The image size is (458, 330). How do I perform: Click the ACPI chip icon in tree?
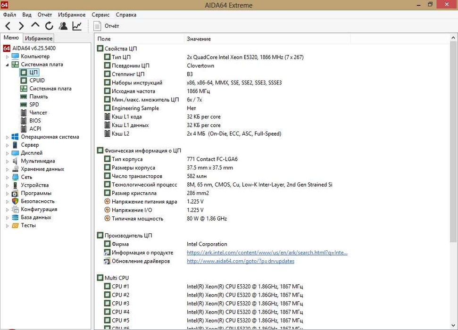pos(24,129)
